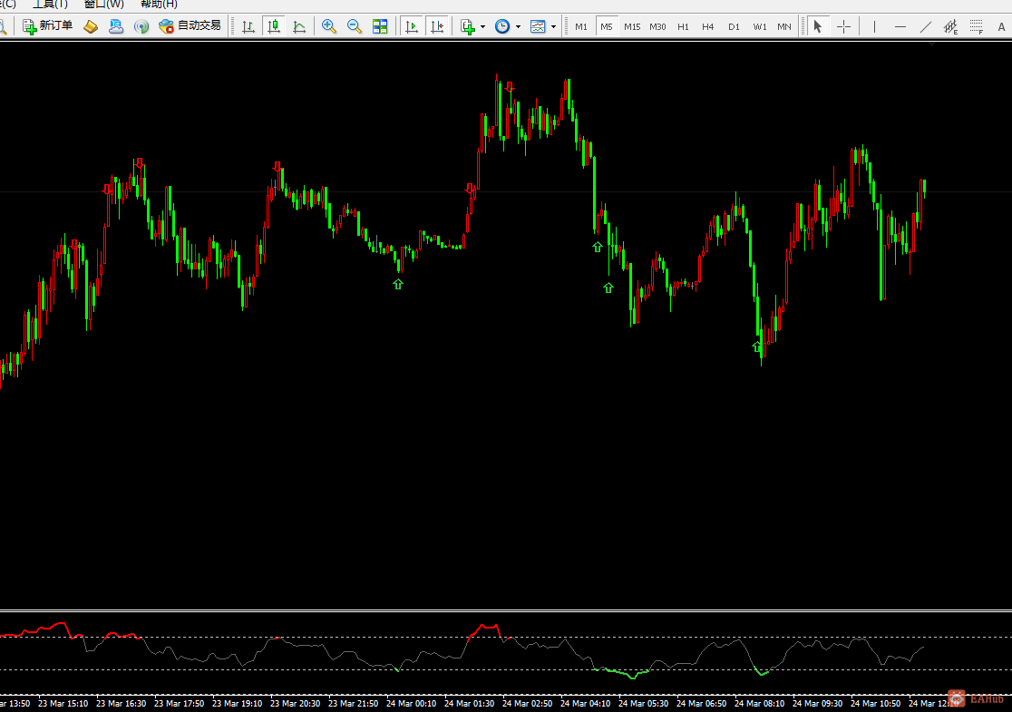
Task: Click the 24 Mar 10:50 time label
Action: click(877, 703)
